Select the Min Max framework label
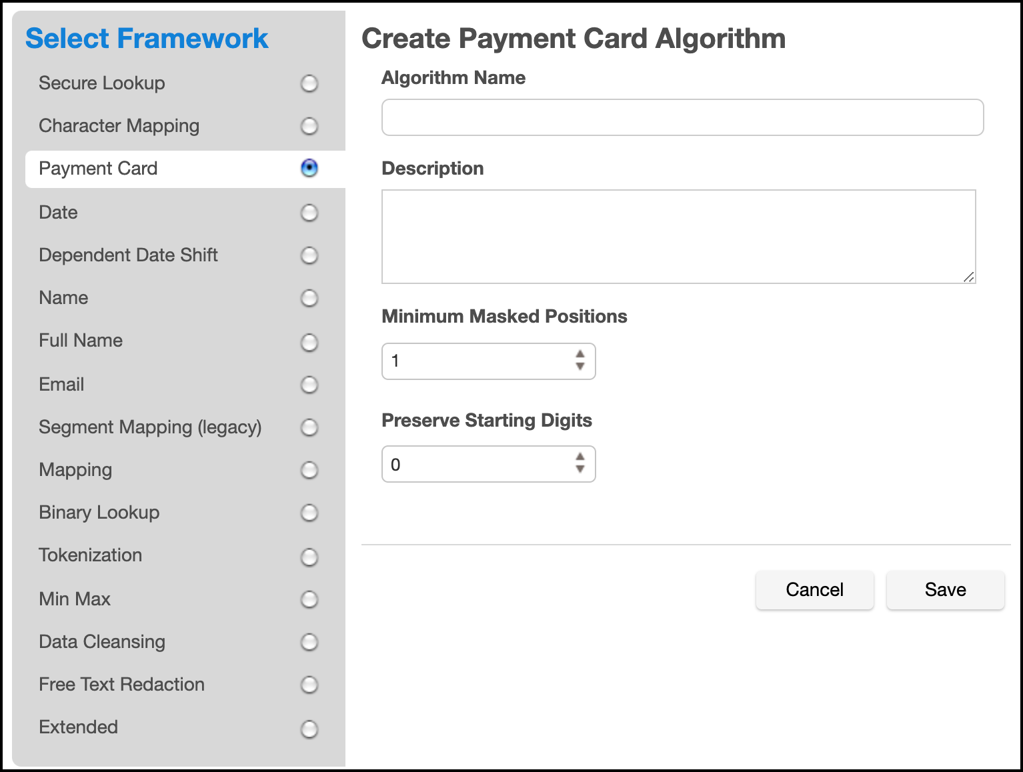 coord(75,599)
